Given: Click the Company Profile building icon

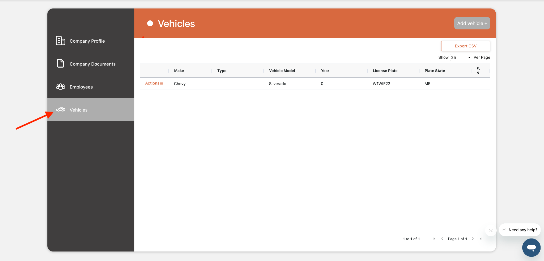Looking at the screenshot, I should 61,41.
